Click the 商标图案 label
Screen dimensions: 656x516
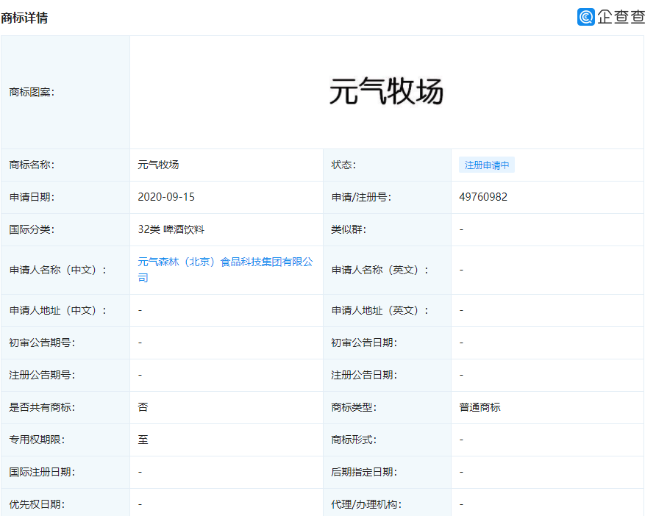click(32, 92)
